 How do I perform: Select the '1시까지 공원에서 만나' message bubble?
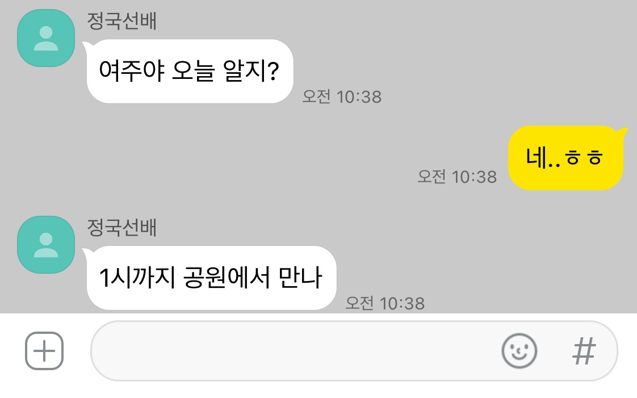click(x=211, y=278)
